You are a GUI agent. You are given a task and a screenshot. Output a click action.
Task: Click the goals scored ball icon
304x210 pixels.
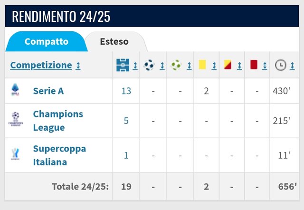[149, 65]
